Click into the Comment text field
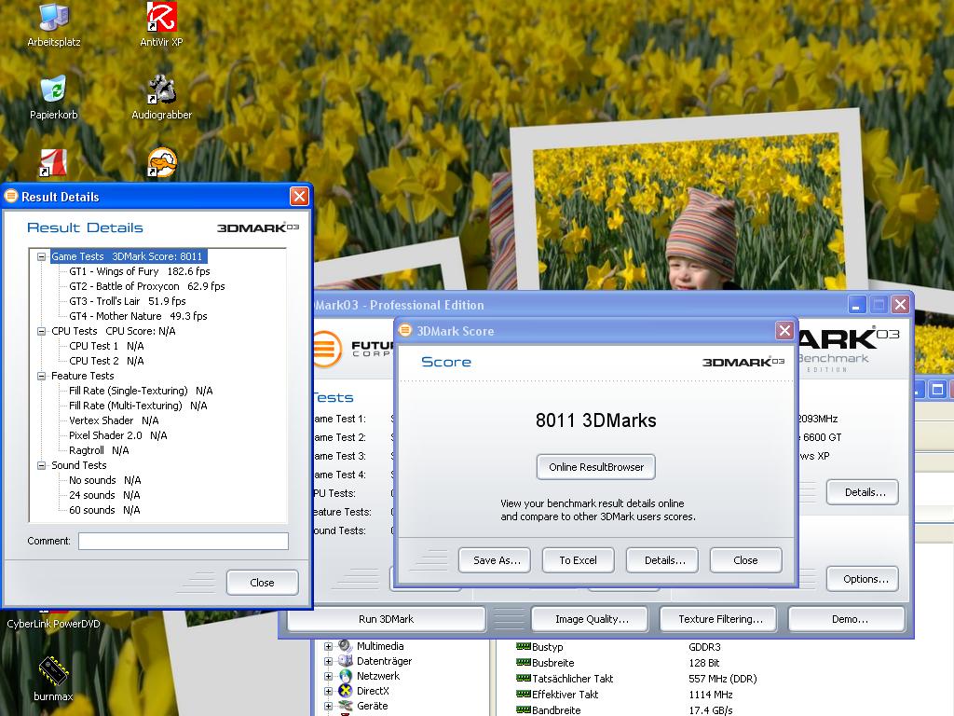 tap(184, 541)
